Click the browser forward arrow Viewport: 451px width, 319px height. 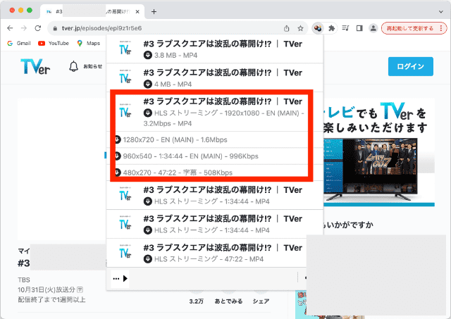24,28
